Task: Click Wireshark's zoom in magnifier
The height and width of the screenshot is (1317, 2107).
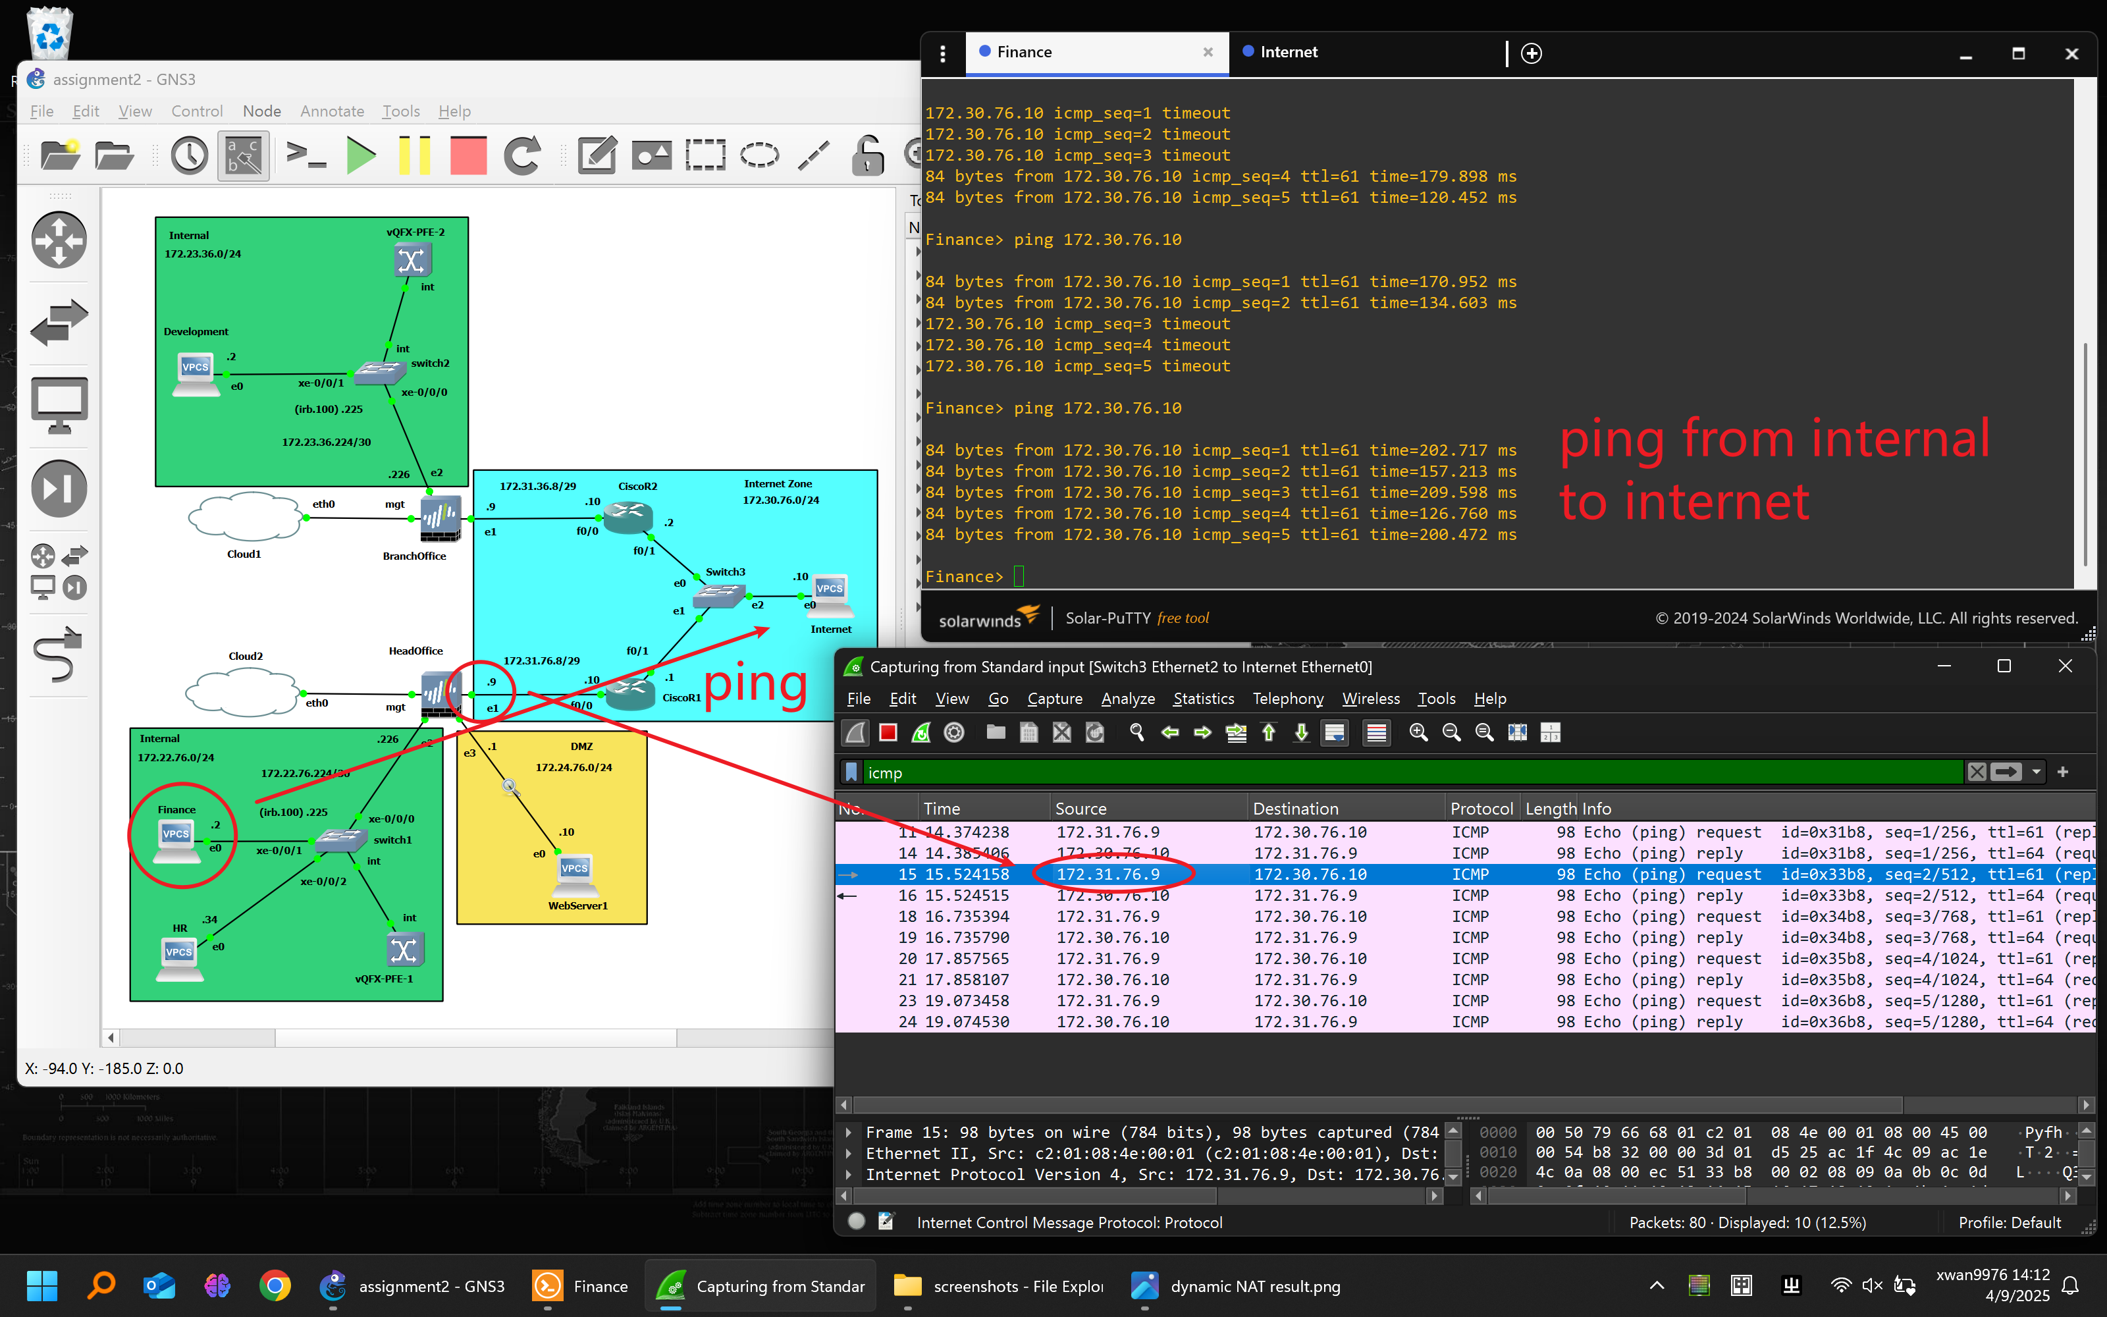Action: click(x=1418, y=732)
